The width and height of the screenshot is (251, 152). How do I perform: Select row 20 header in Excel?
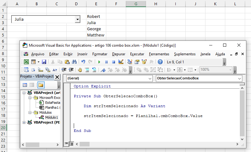(3, 128)
